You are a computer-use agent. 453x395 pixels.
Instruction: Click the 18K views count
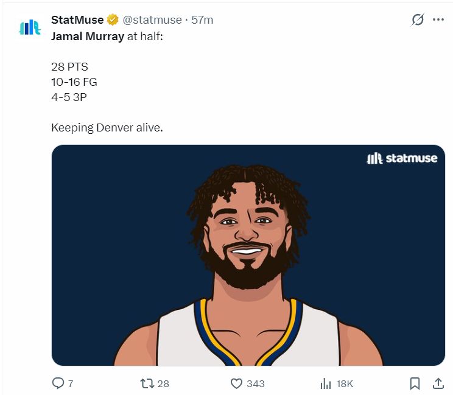345,384
